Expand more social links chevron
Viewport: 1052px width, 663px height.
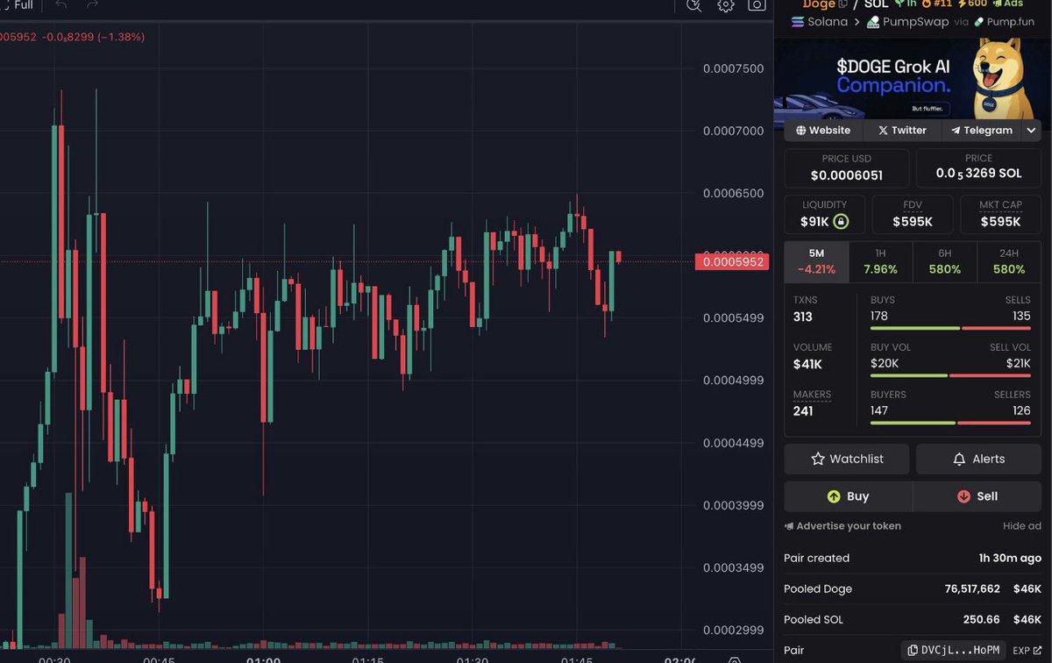[1031, 130]
